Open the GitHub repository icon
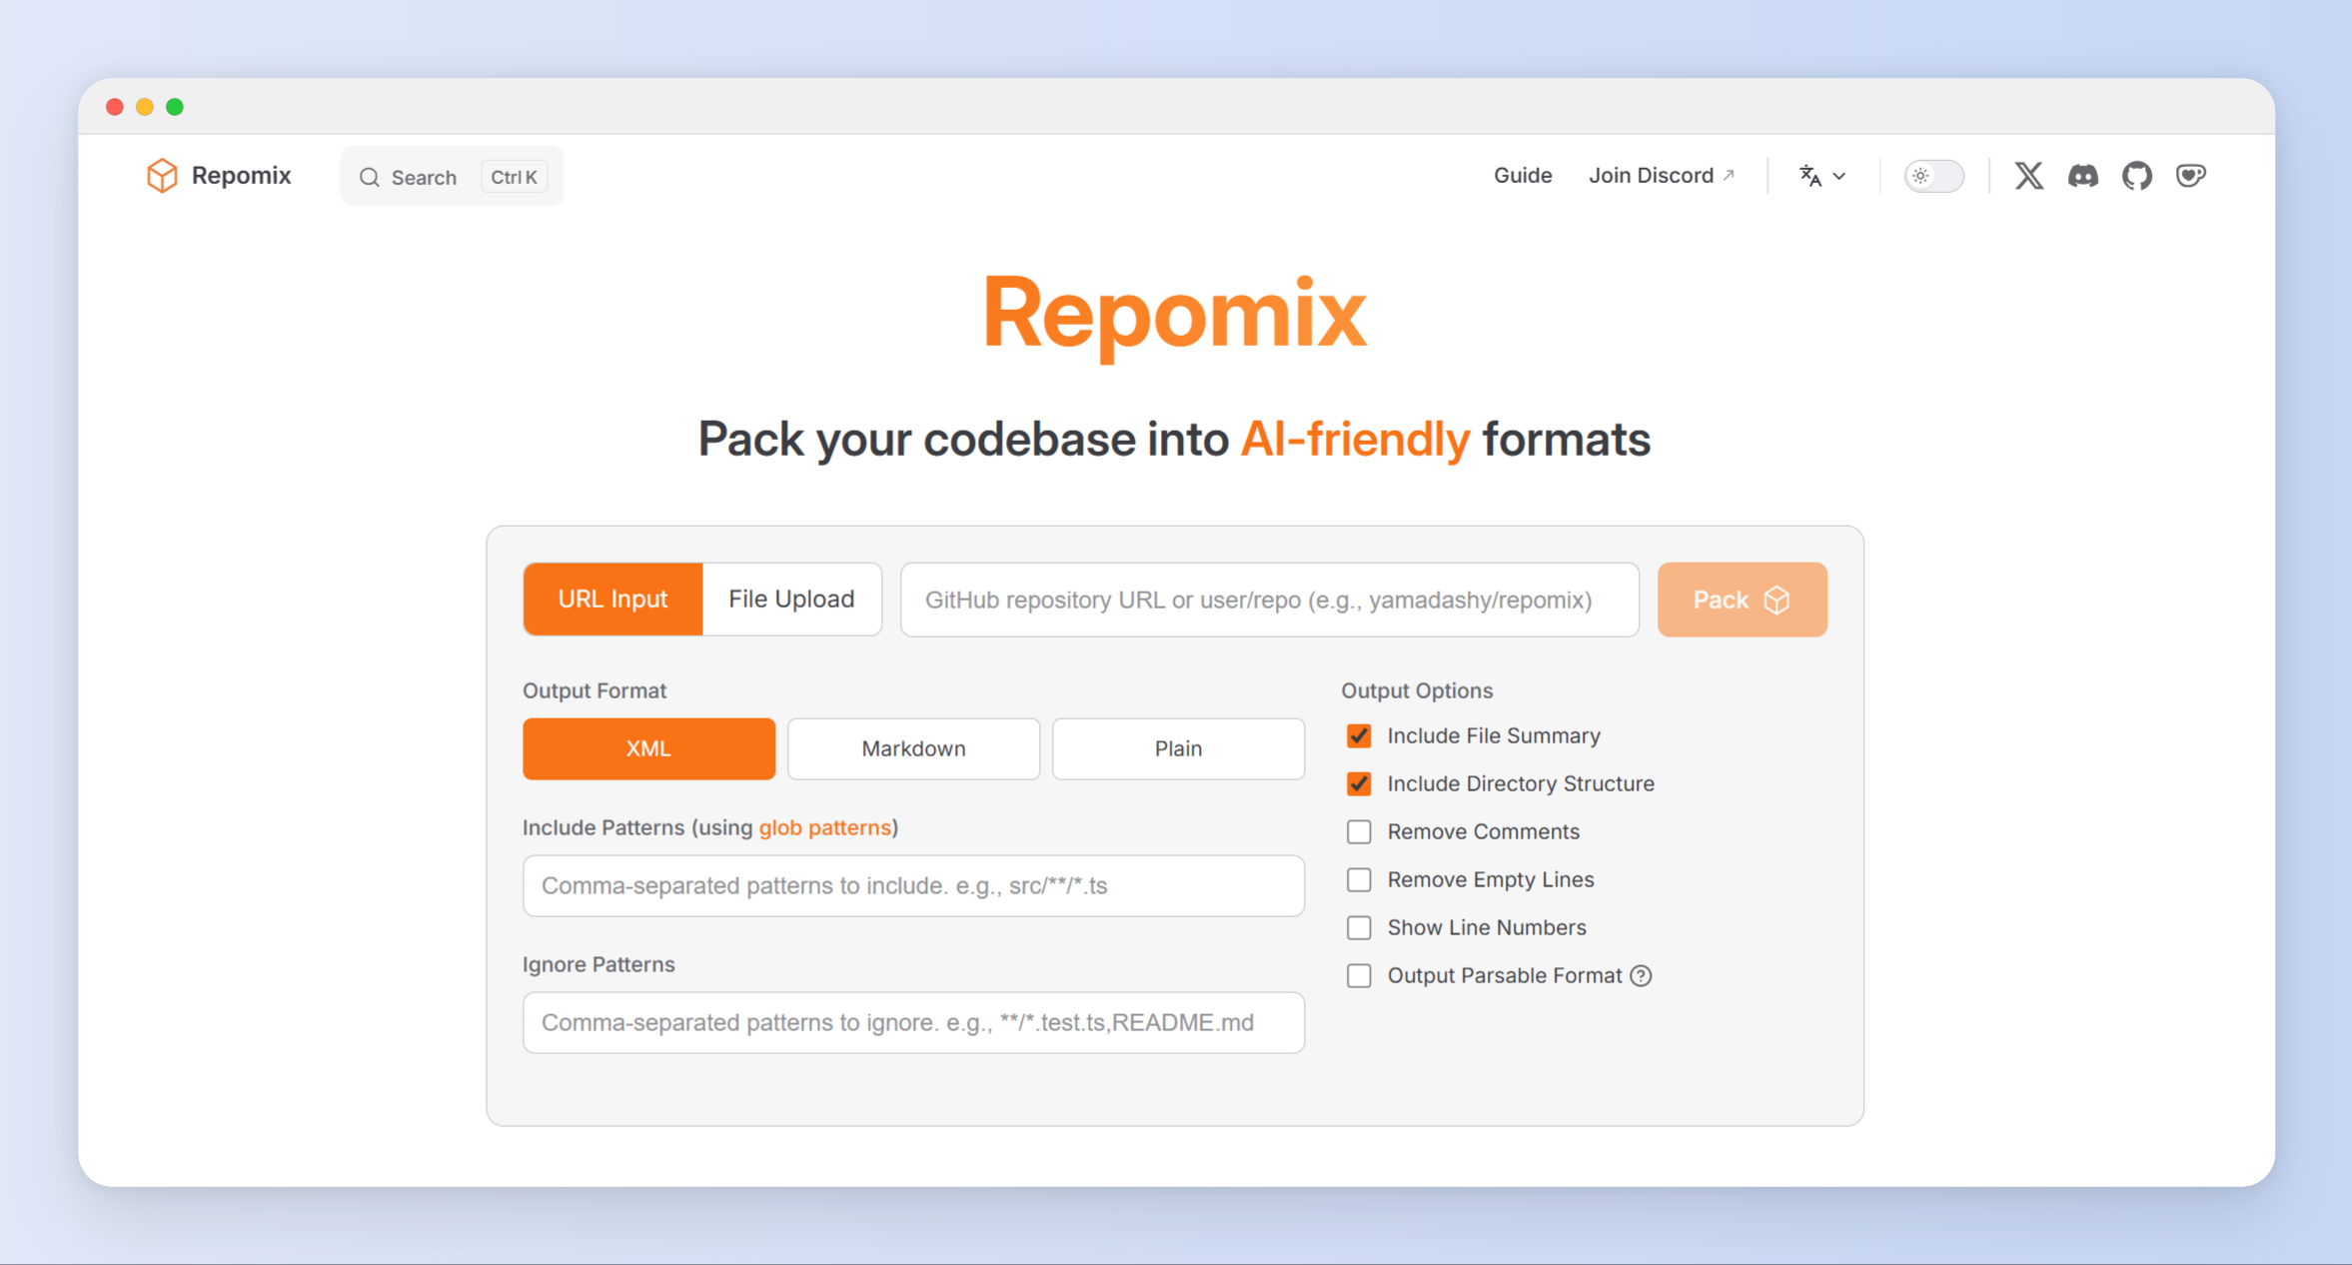 [2136, 176]
